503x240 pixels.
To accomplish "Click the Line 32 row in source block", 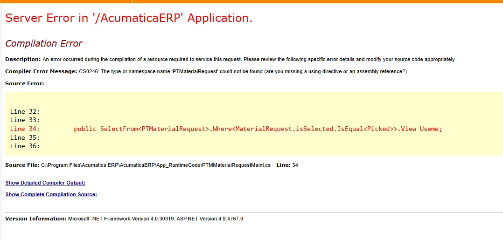I will click(25, 111).
